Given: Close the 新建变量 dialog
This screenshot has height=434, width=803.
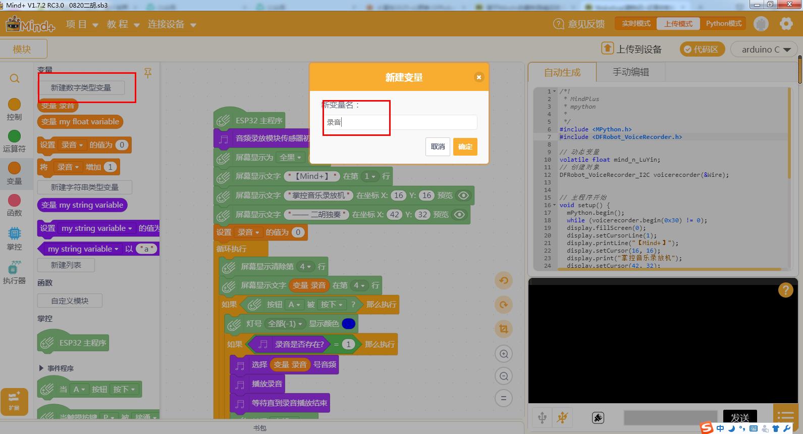Looking at the screenshot, I should [479, 77].
